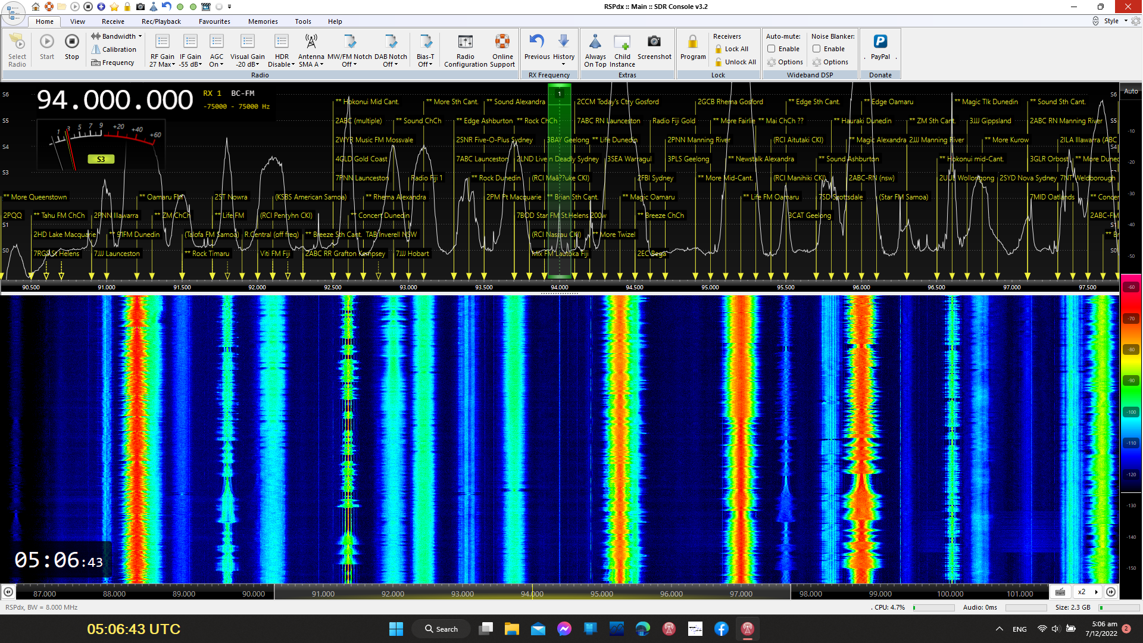Open the Online Support lifebuoy icon

[x=502, y=42]
